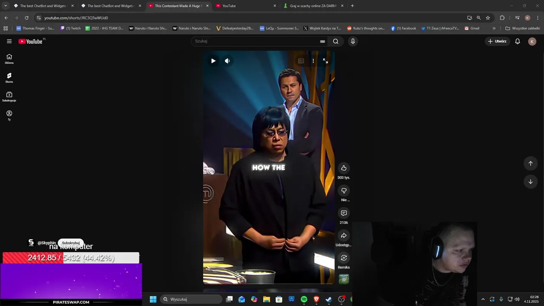Go to YouTube home via logo
544x306 pixels.
[x=31, y=41]
